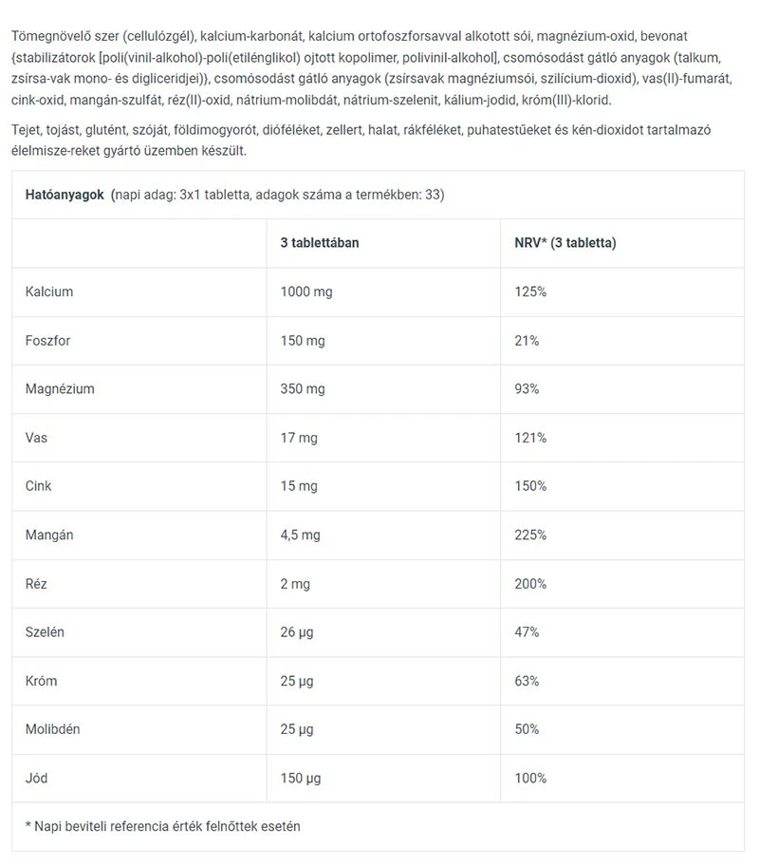Click the Króm row label
This screenshot has height=865, width=759.
tap(43, 681)
